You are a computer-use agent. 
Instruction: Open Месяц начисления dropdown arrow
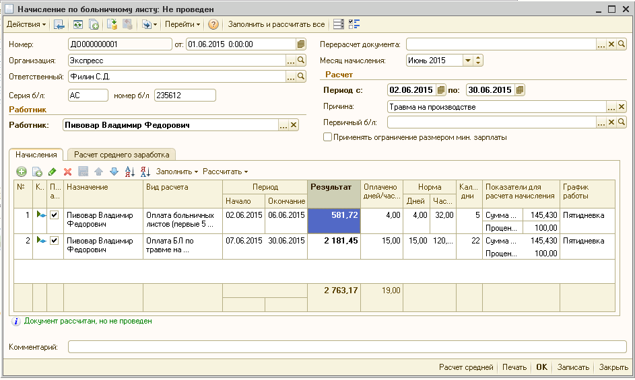pyautogui.click(x=468, y=61)
